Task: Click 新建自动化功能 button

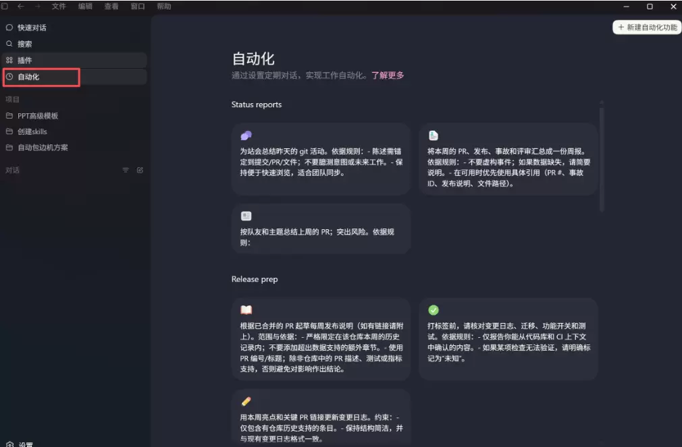Action: 647,28
